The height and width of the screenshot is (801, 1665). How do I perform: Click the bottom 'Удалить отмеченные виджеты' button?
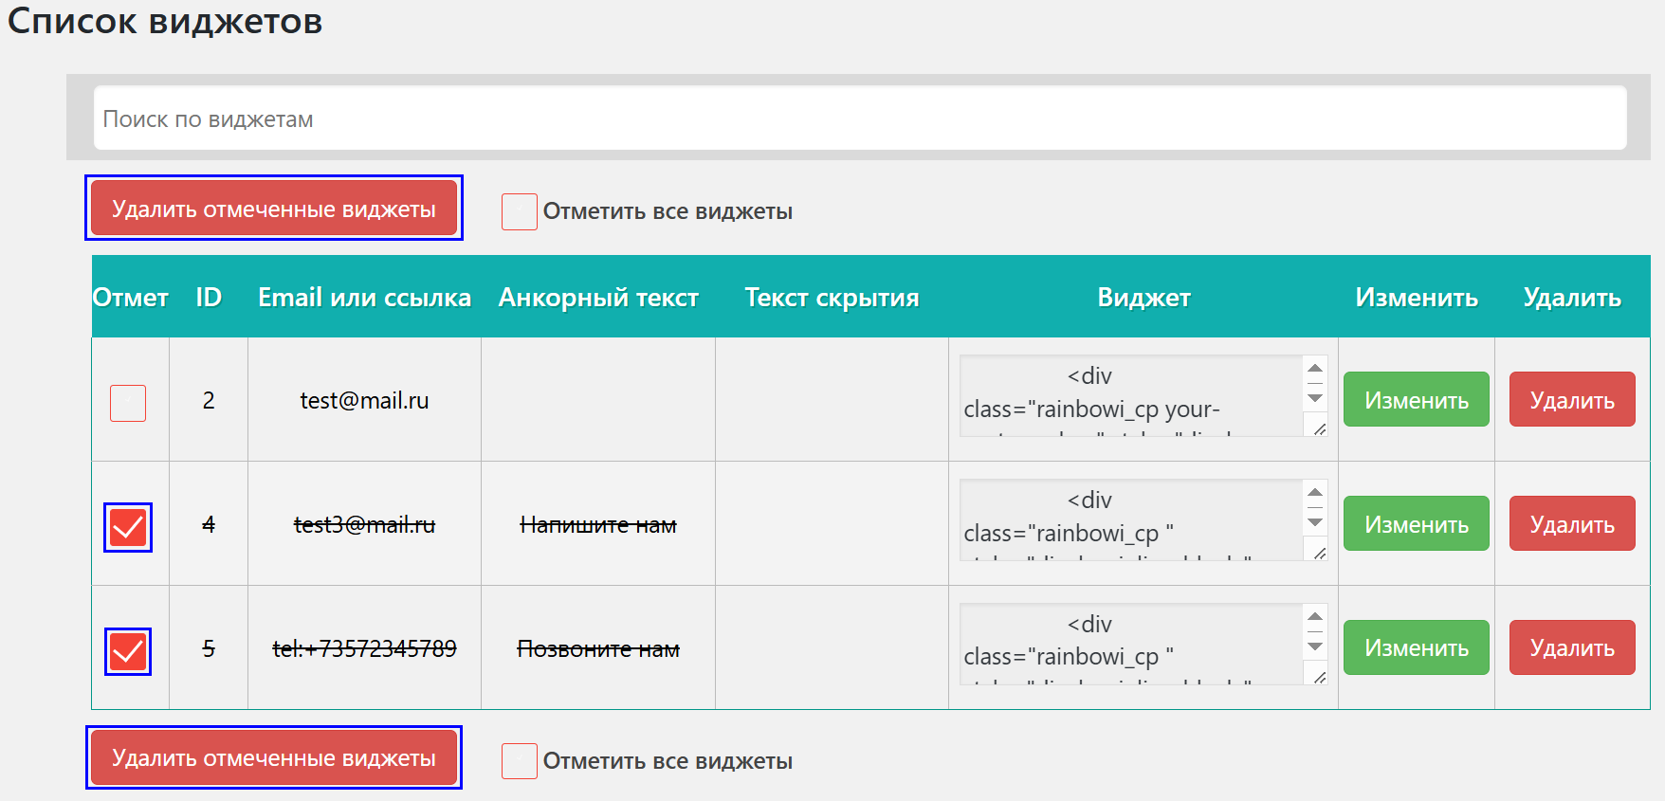pyautogui.click(x=274, y=757)
